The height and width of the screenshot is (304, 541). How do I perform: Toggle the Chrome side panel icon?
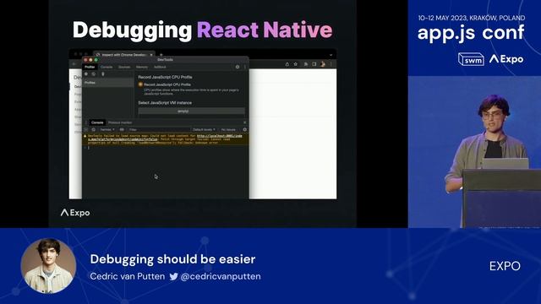314,64
